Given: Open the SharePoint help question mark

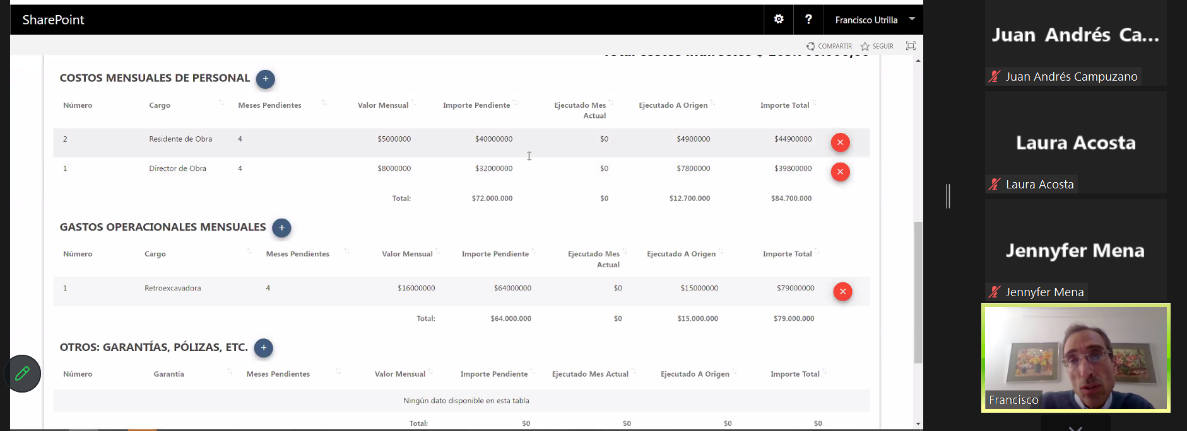Looking at the screenshot, I should click(808, 20).
